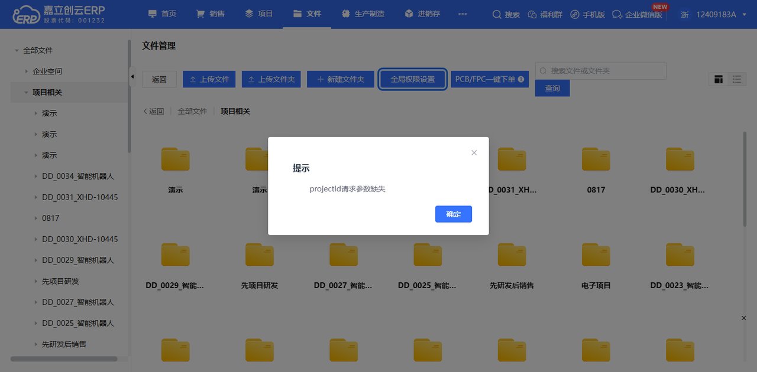Click the sidebar vertical scrollbar
This screenshot has width=757, height=372.
[129, 96]
